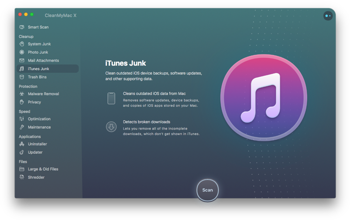Go to the Maintenance label
The image size is (350, 220).
39,127
